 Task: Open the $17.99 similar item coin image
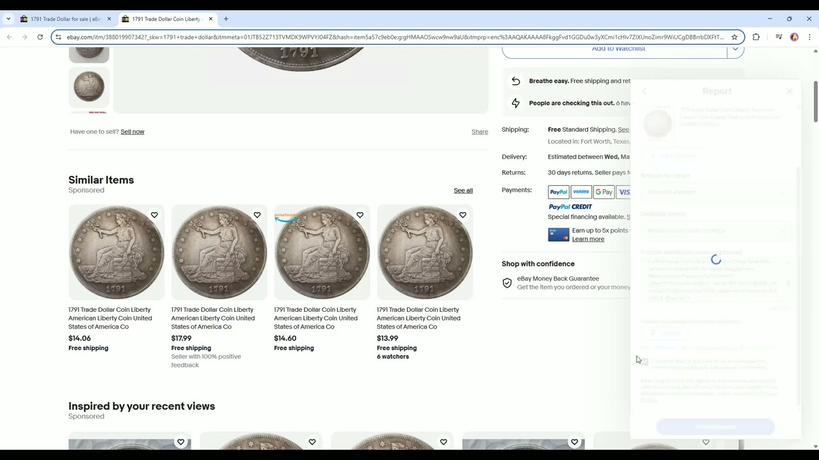219,252
